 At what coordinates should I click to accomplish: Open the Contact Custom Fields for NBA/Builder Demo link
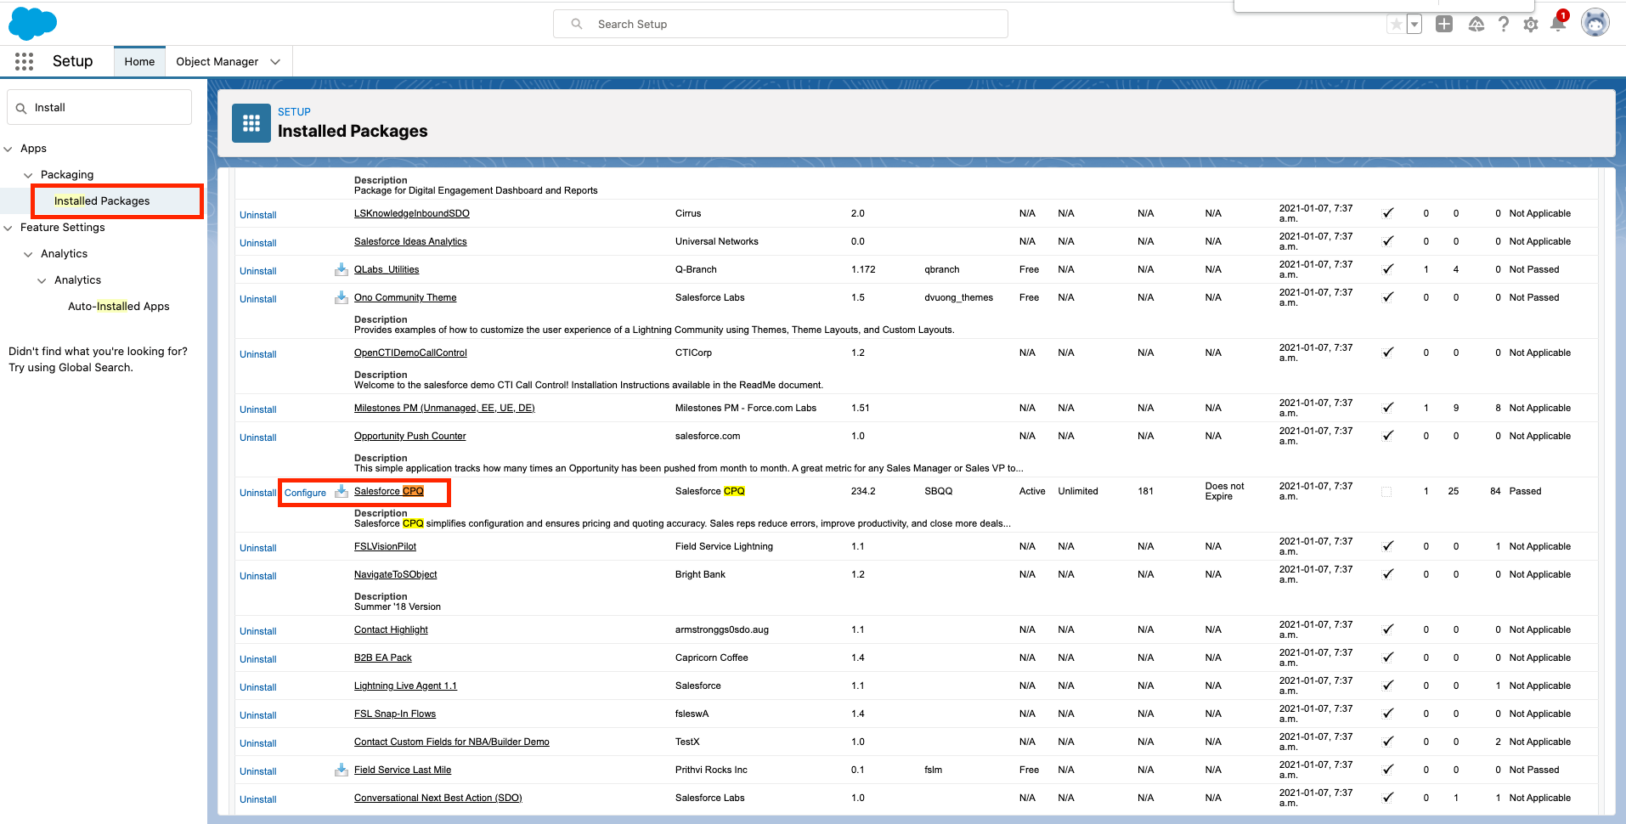[452, 742]
